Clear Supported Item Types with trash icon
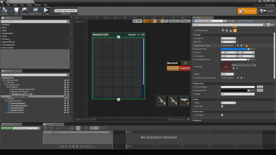 241,45
